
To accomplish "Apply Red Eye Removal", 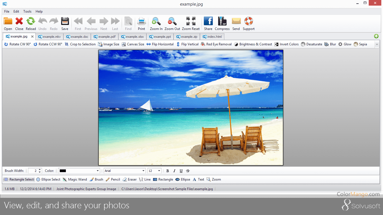I will 216,44.
